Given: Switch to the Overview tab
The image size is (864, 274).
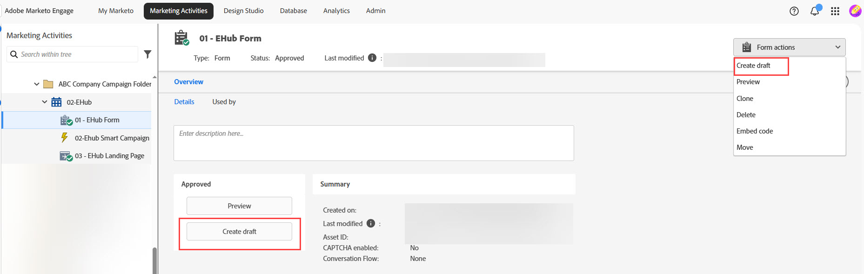Looking at the screenshot, I should [188, 82].
